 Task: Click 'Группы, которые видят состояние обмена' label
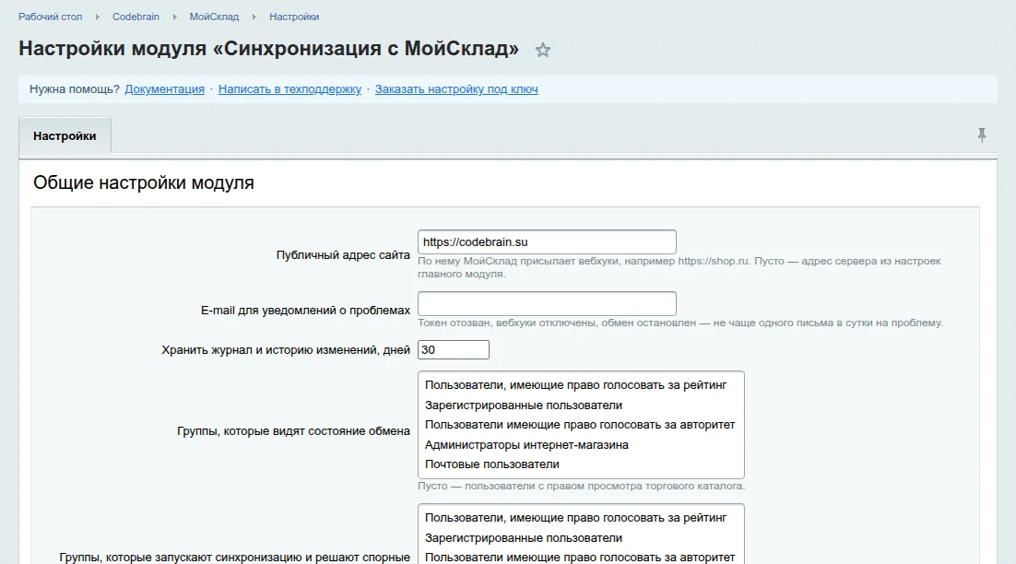293,431
